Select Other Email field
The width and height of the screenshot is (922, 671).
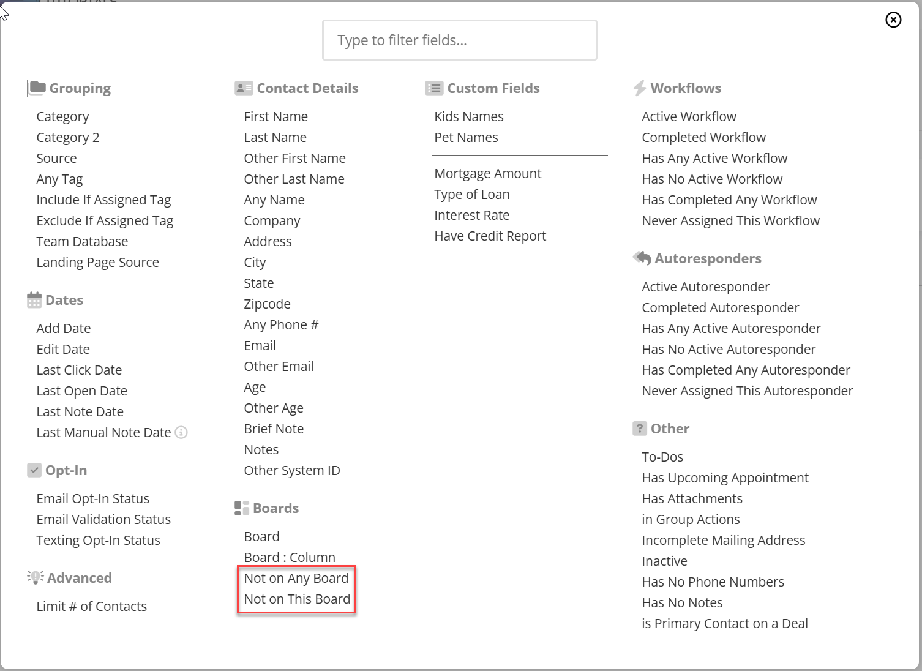coord(279,367)
